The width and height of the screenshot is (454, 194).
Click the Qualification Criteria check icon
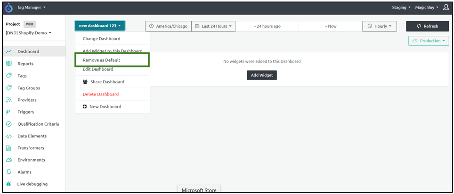point(8,124)
